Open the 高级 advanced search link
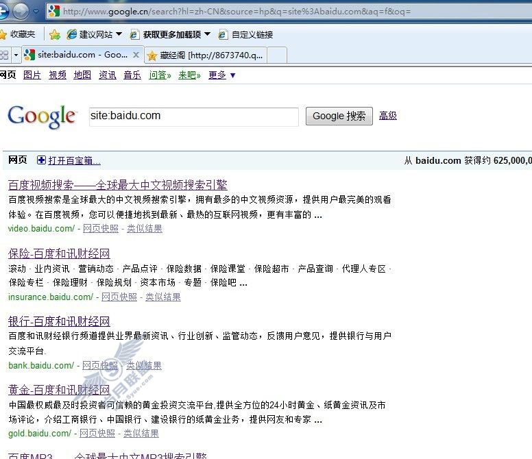Viewport: 532px width, 459px height. (x=387, y=116)
